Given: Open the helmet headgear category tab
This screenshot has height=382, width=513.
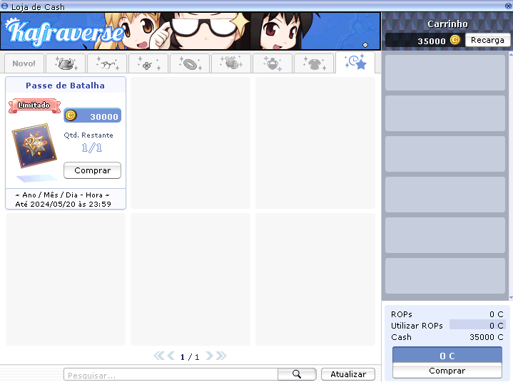Looking at the screenshot, I should click(66, 63).
